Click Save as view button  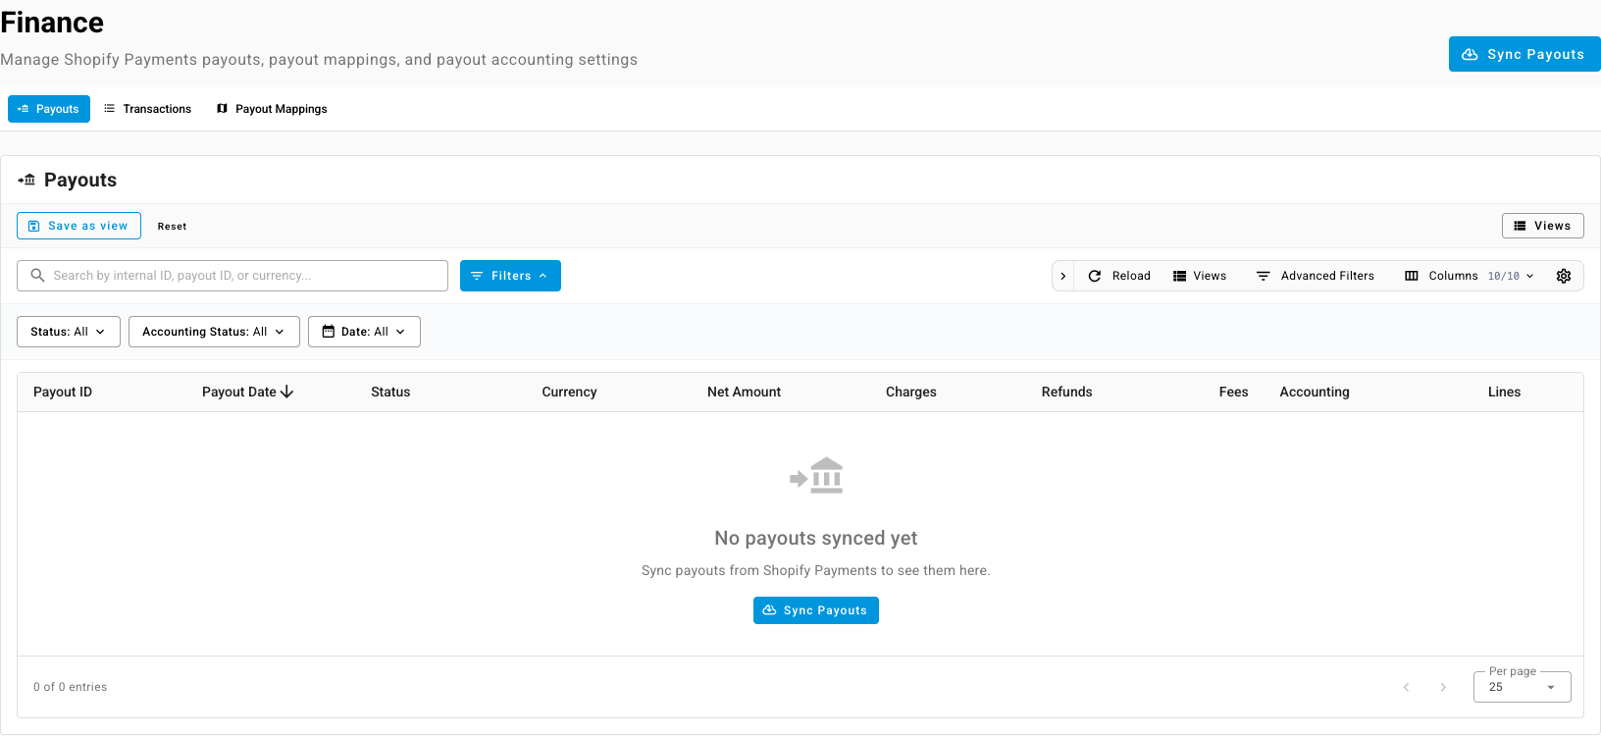(78, 226)
